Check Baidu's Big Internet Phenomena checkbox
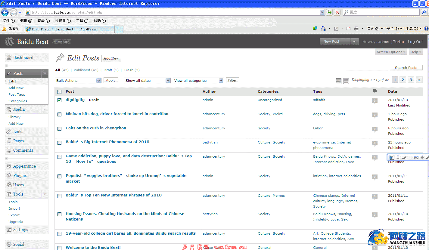The image size is (429, 250). point(59,143)
